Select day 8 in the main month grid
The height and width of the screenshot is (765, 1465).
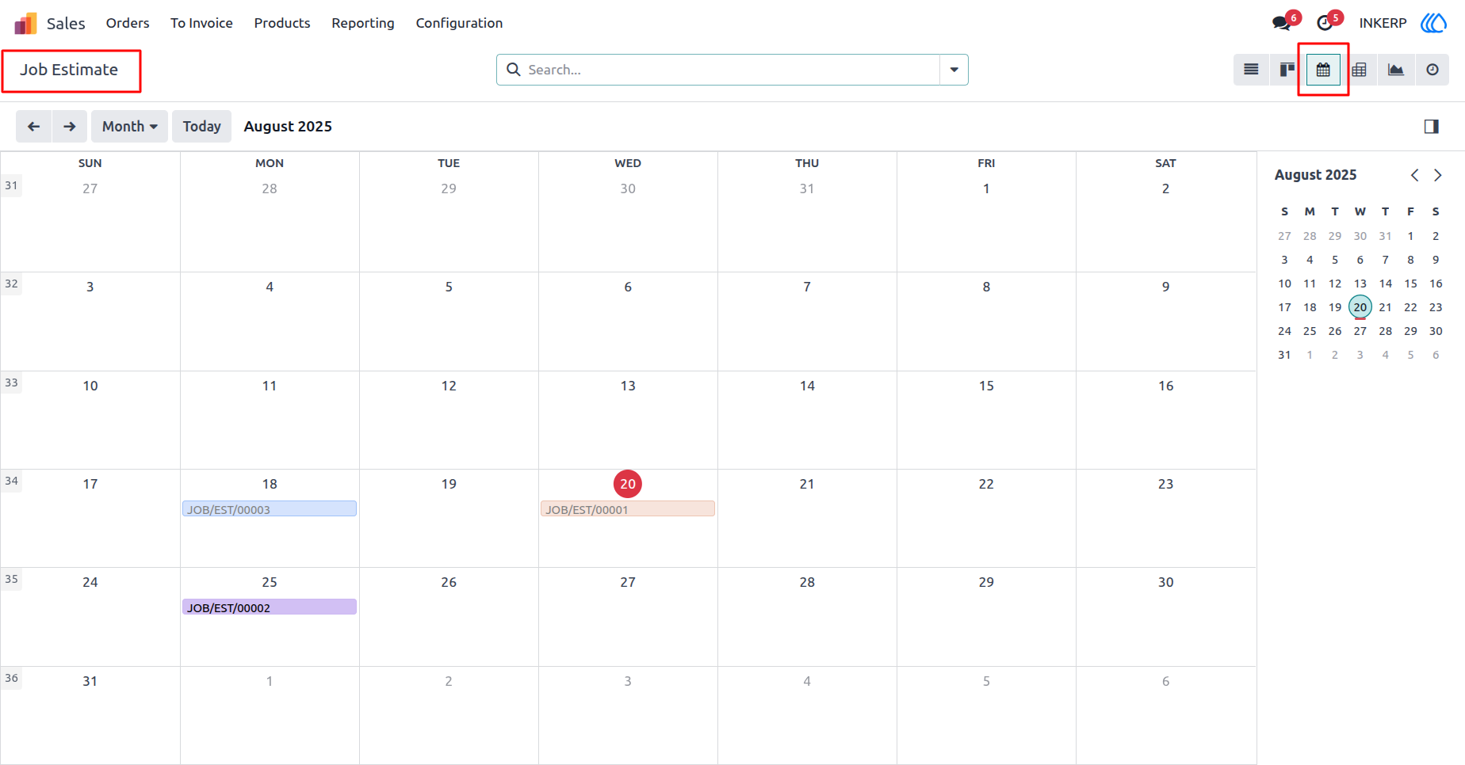point(986,287)
